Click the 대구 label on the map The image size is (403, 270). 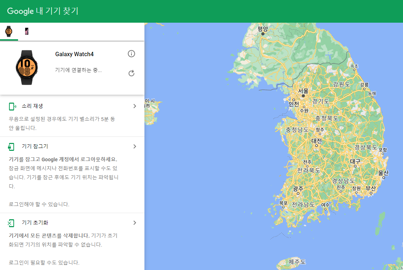[355, 161]
